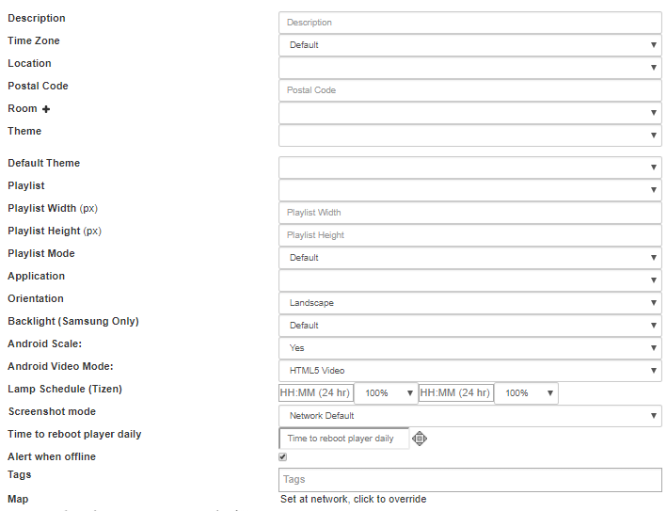Click the Description input field

coord(470,23)
